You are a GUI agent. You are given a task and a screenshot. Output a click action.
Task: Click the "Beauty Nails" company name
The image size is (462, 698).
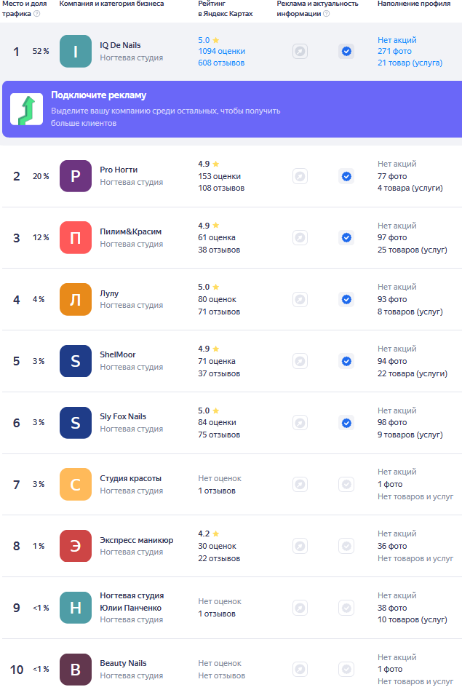point(123,663)
